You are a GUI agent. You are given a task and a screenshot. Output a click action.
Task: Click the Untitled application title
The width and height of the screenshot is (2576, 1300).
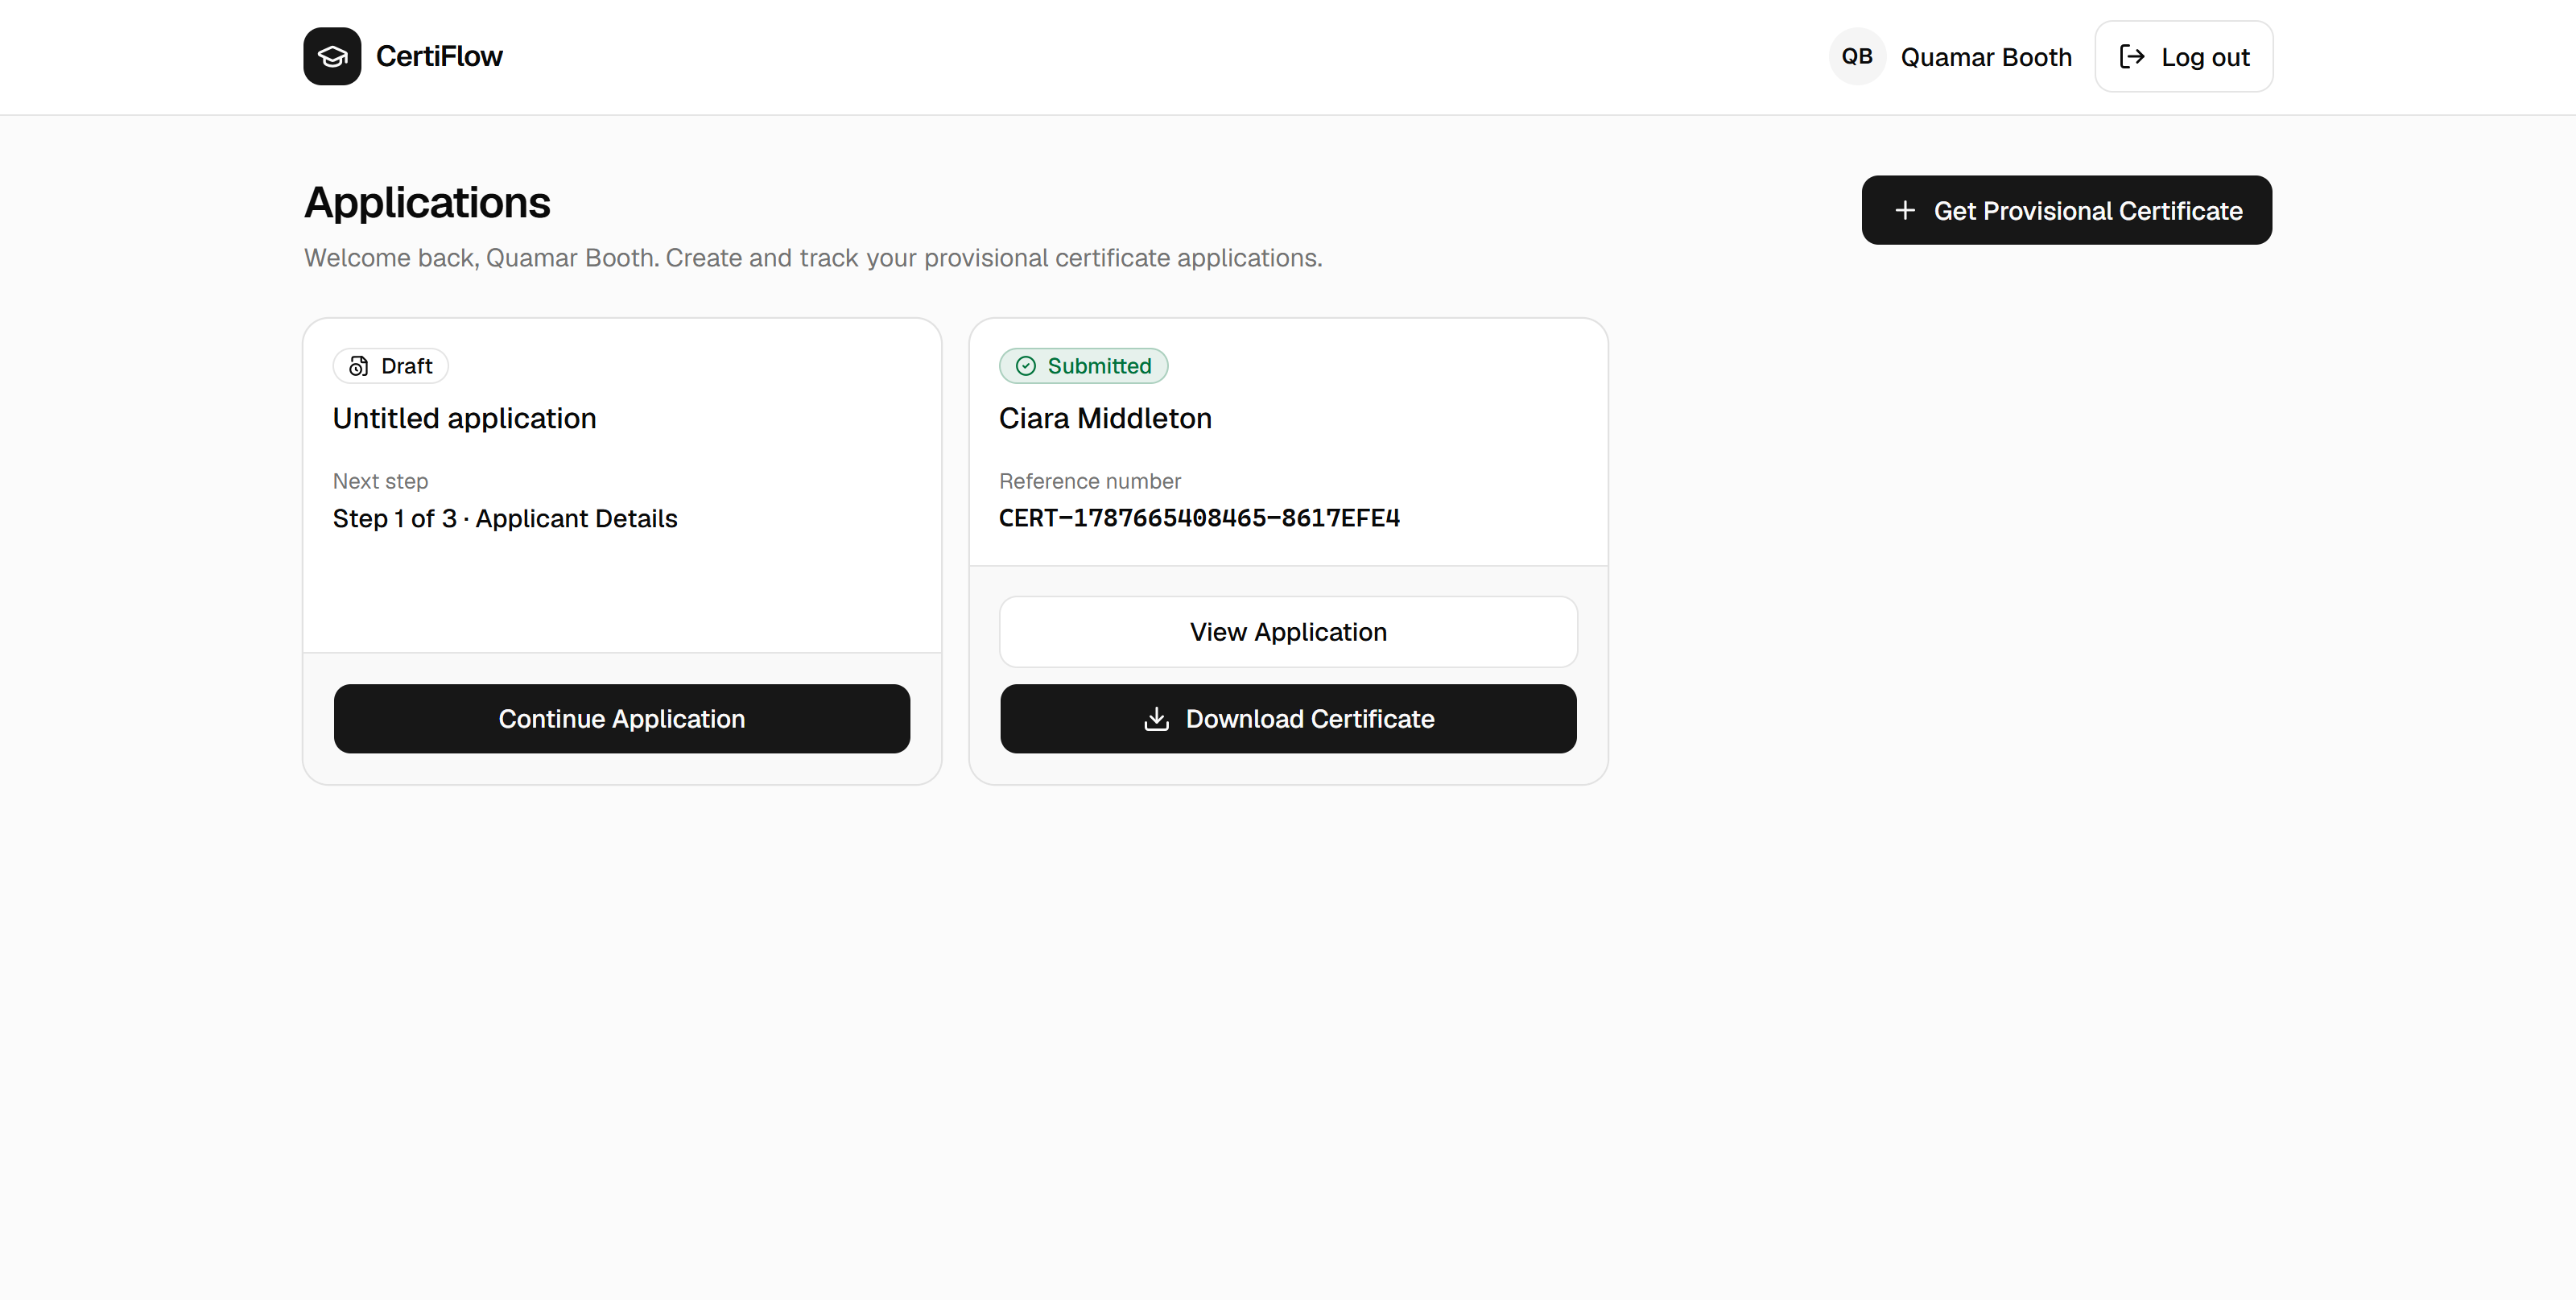464,418
